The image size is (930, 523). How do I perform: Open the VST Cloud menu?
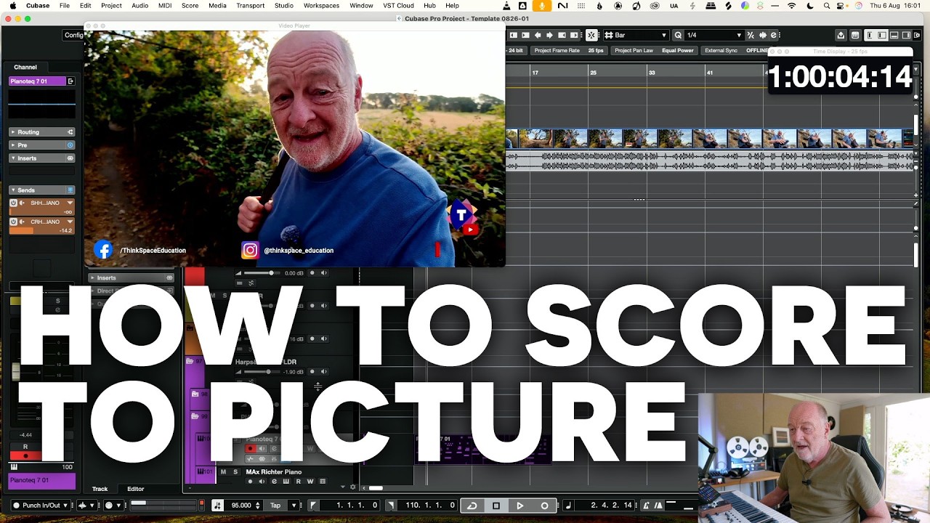(398, 6)
